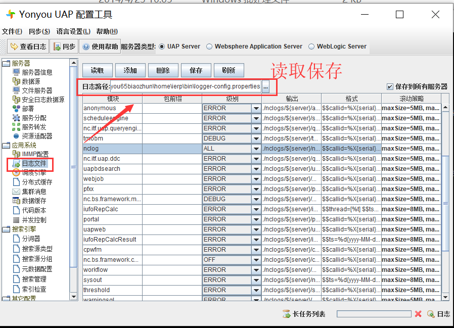Open level dropdown for webjob row
This screenshot has height=328, width=454.
[256, 179]
